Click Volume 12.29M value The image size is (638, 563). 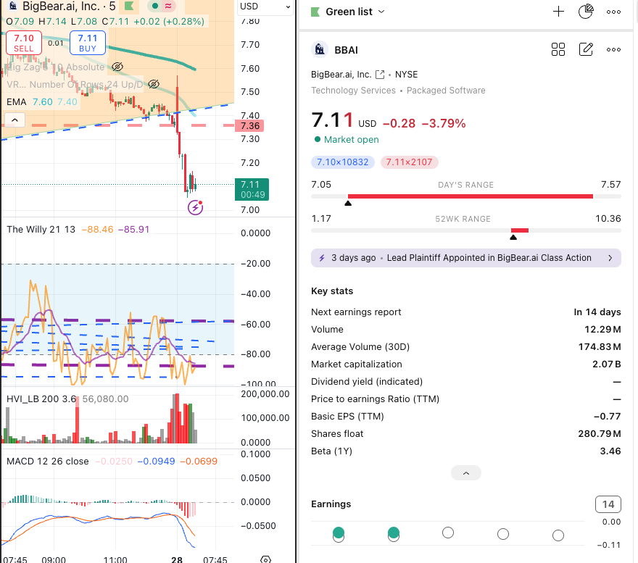pyautogui.click(x=602, y=330)
